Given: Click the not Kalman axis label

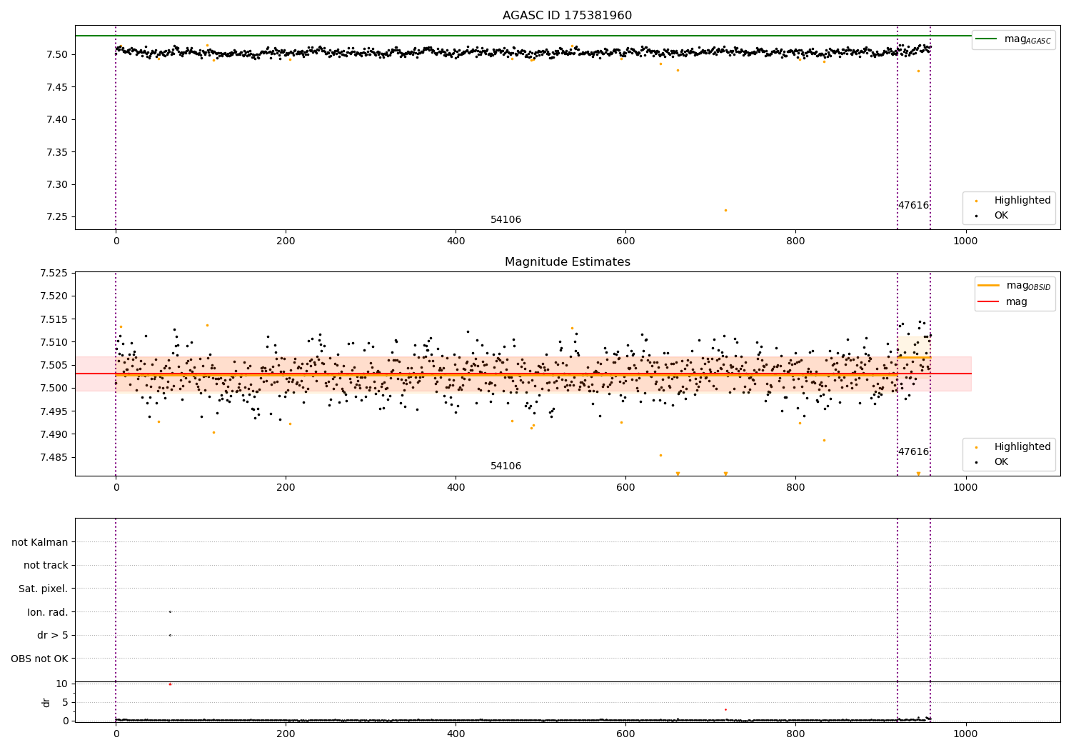Looking at the screenshot, I should point(40,543).
